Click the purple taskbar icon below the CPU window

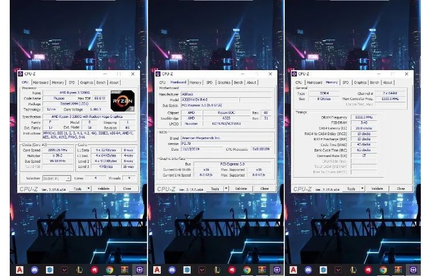138,270
